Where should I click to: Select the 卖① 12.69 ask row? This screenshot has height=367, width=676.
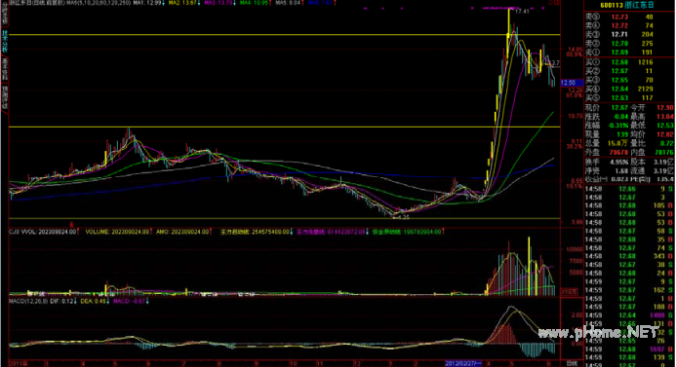coord(629,53)
